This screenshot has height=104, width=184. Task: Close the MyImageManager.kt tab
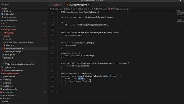click(x=89, y=5)
